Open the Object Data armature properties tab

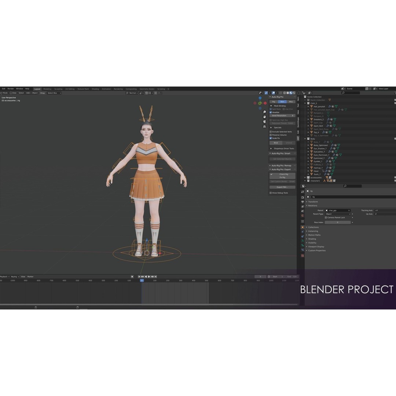pyautogui.click(x=302, y=241)
